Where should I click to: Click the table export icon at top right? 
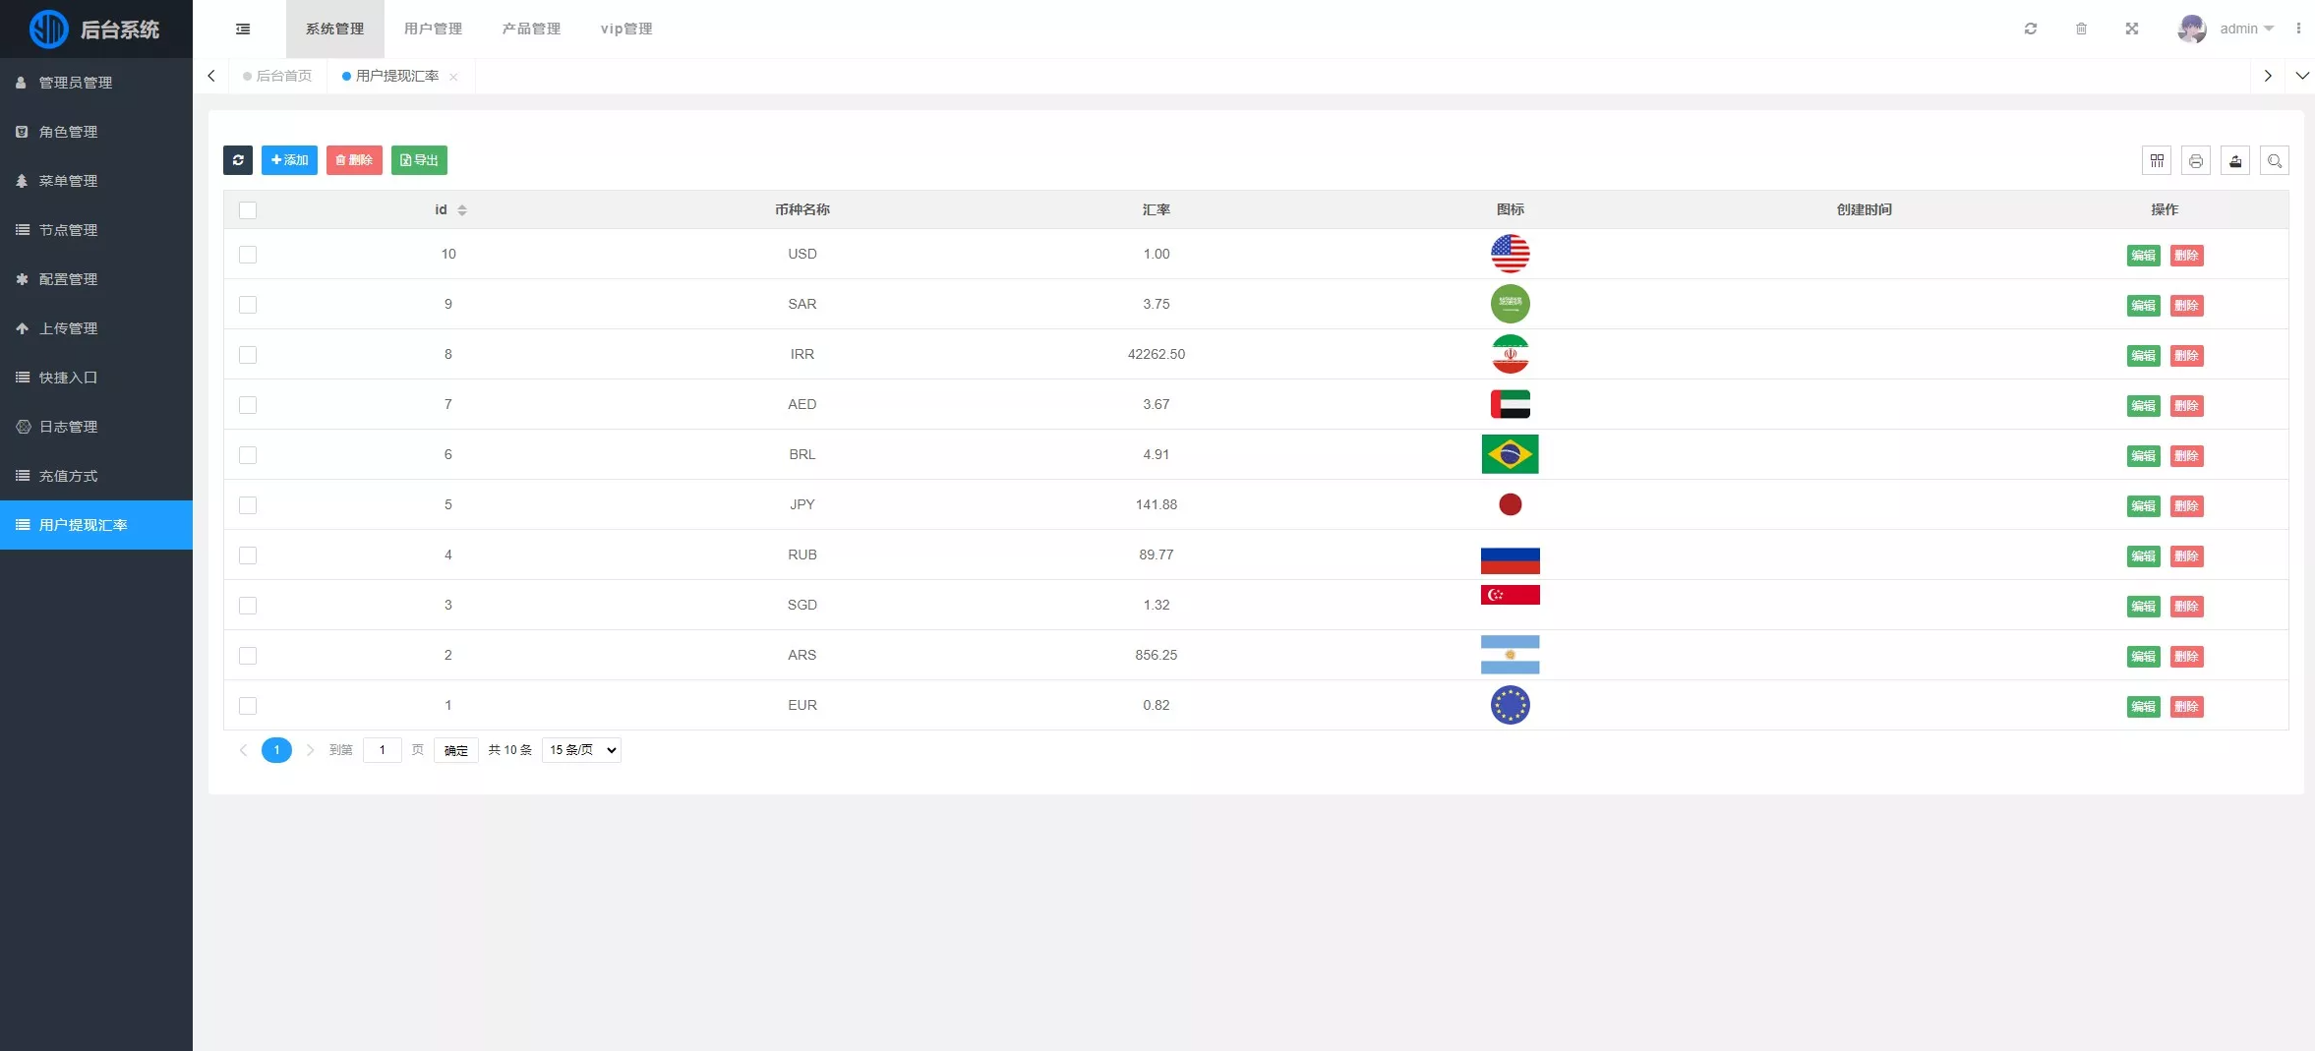click(x=2235, y=161)
